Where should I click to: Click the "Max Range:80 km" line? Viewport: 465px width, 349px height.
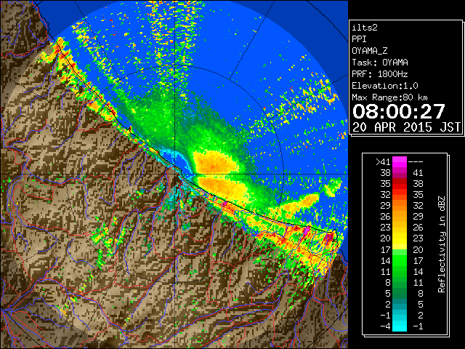tap(389, 97)
